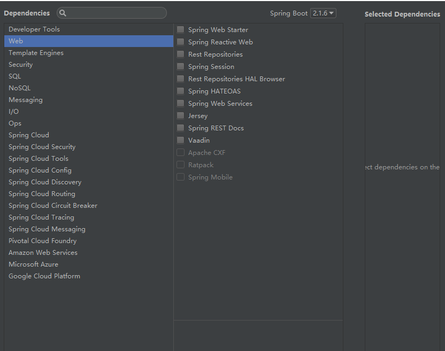Open the Template Engines category
Screen dimensions: 445x351
[89, 53]
